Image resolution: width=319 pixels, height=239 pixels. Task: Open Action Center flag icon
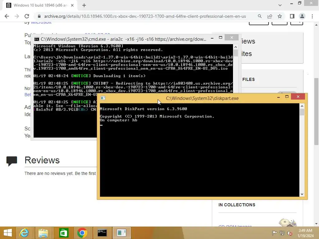(x=274, y=233)
